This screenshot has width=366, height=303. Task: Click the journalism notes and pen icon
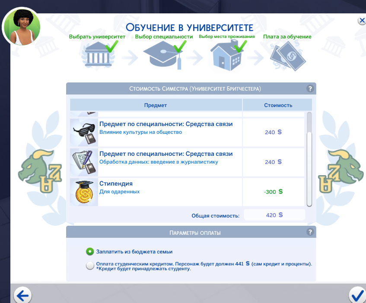(84, 162)
